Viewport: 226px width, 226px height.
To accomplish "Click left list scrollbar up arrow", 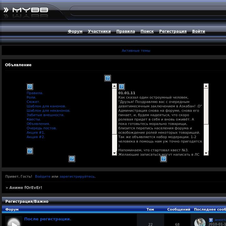I will pyautogui.click(x=115, y=86).
